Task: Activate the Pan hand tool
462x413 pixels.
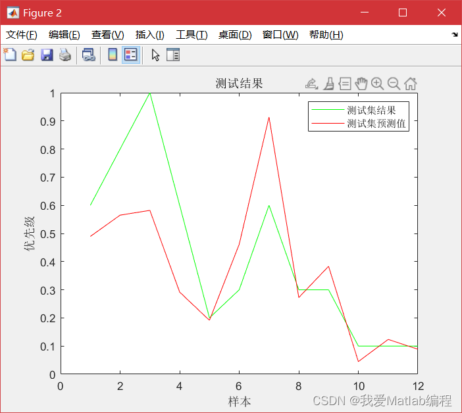Action: coord(361,84)
